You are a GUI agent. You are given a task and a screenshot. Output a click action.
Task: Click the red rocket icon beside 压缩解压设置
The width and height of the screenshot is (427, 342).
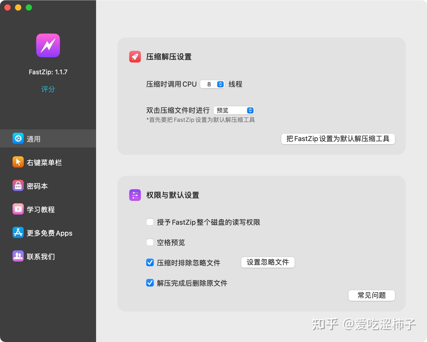click(135, 57)
